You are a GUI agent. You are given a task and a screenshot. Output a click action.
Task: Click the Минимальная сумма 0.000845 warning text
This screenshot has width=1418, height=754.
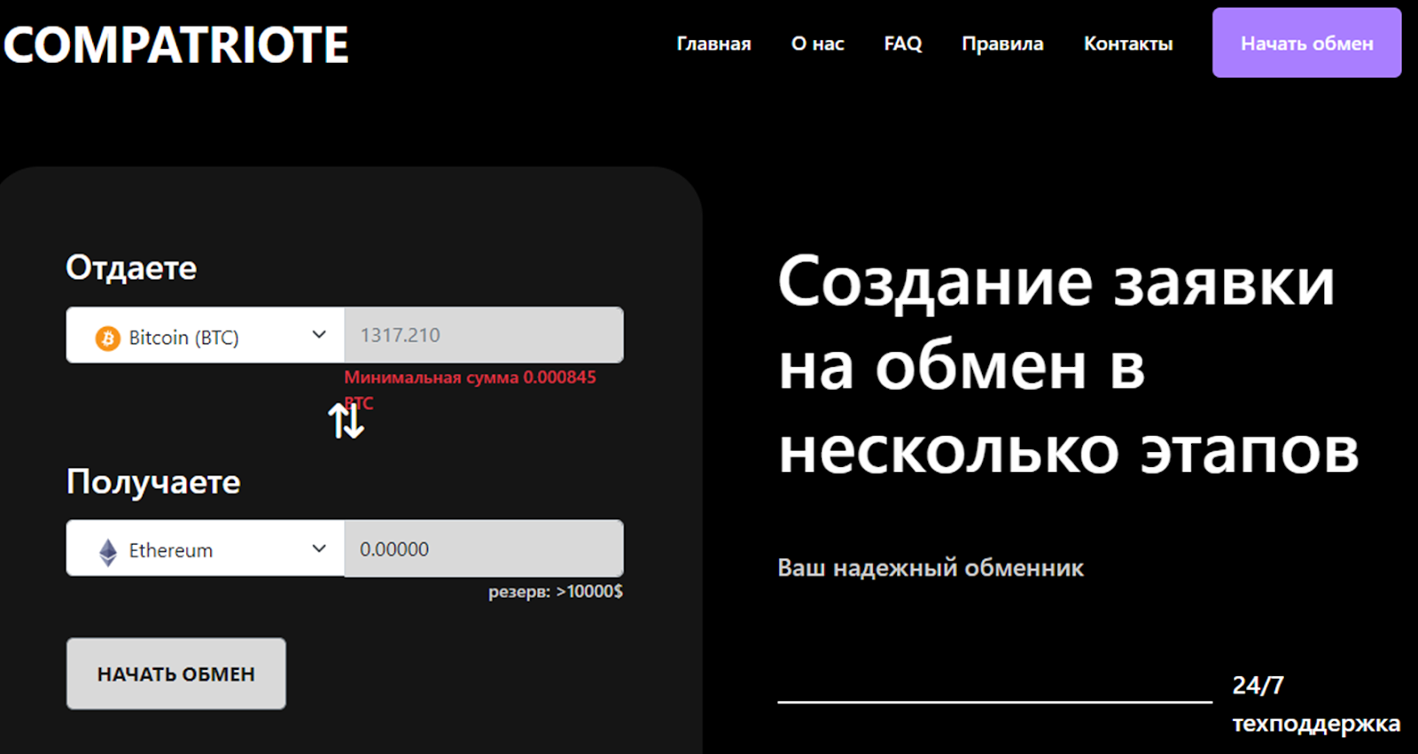470,389
